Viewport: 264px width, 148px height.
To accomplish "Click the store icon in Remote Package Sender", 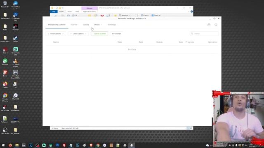I will [209, 25].
